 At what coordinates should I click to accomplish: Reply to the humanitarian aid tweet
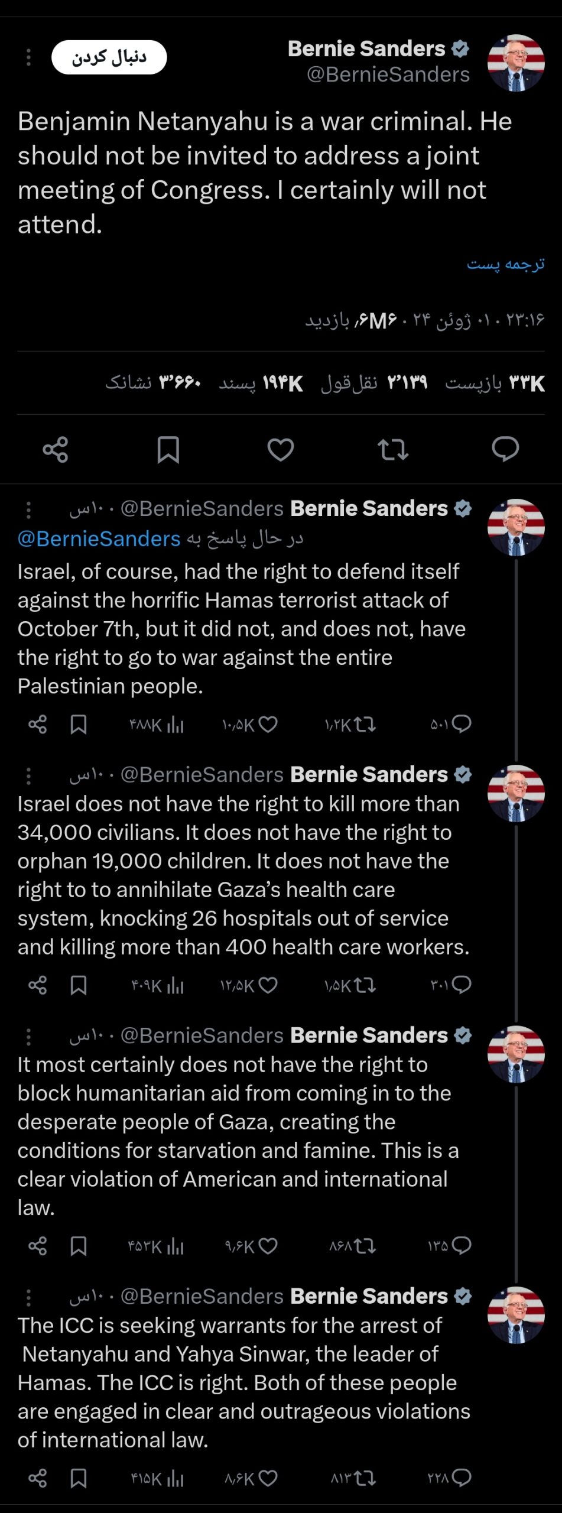click(461, 1246)
